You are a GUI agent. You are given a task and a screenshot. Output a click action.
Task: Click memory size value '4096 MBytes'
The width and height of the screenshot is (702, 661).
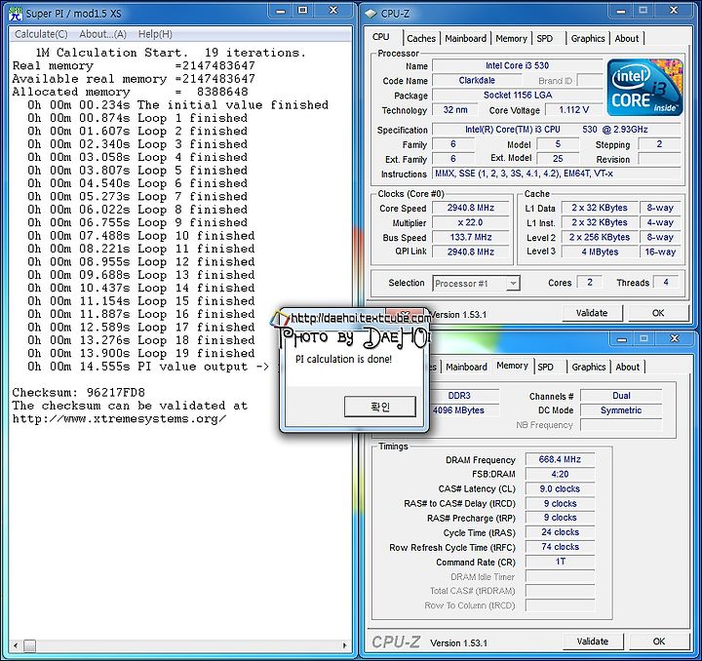click(x=458, y=410)
